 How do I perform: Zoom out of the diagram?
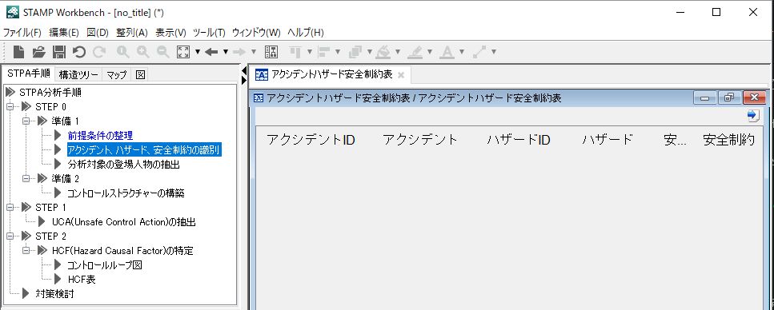coord(163,52)
